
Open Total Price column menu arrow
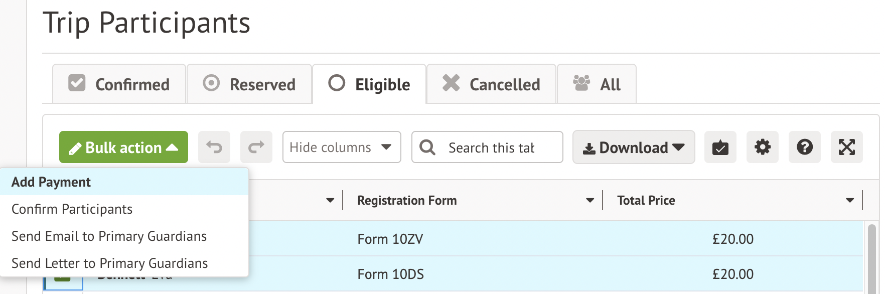coord(850,200)
